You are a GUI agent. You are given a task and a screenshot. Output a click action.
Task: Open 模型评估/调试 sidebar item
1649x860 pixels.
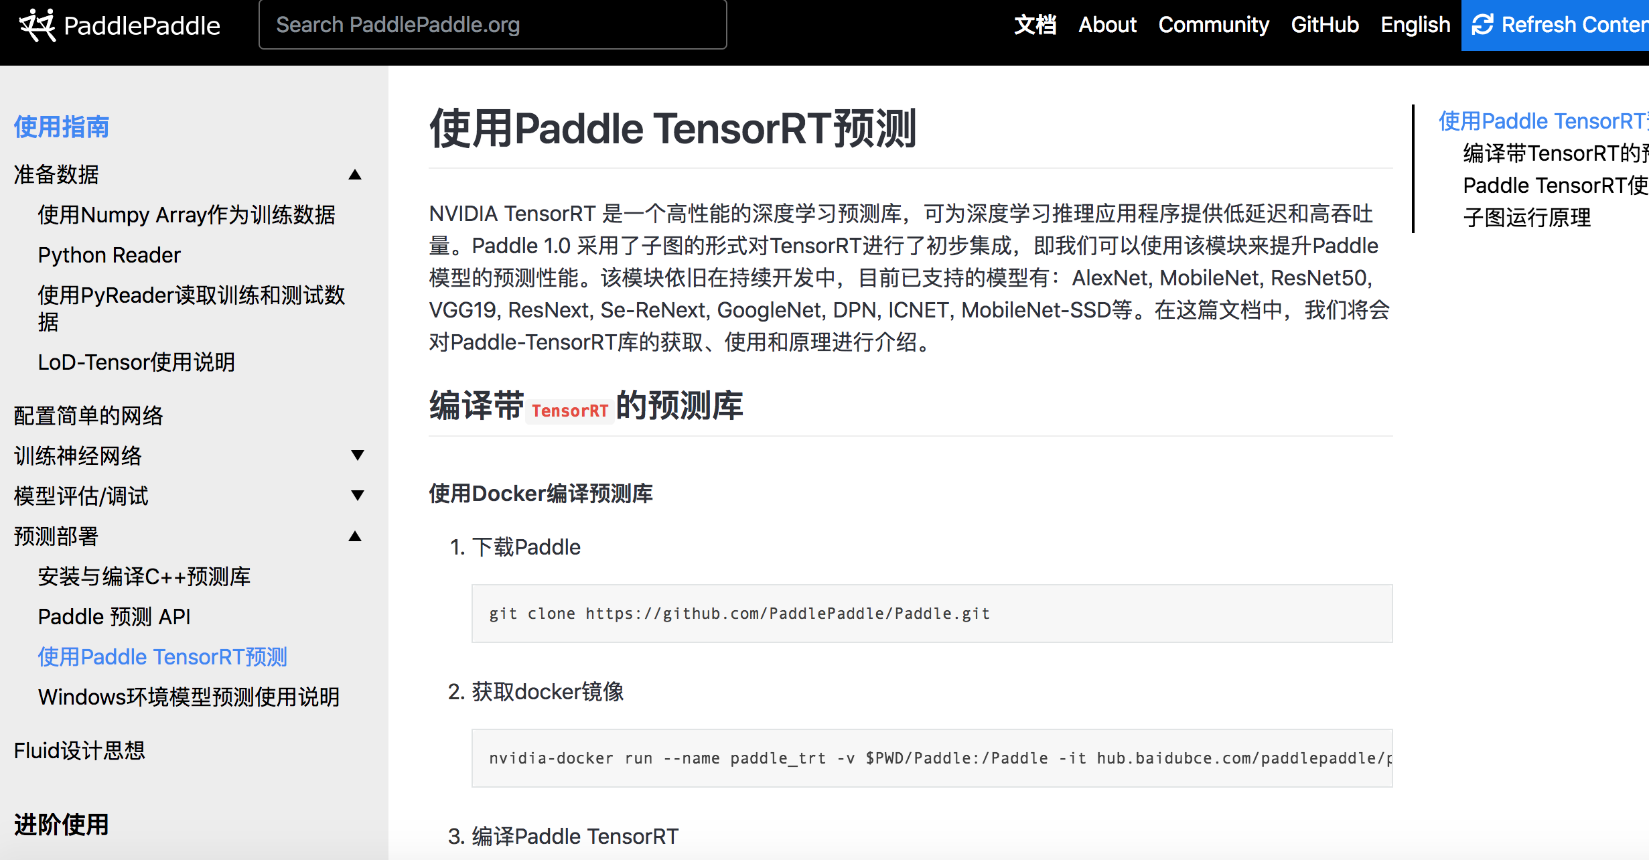81,496
